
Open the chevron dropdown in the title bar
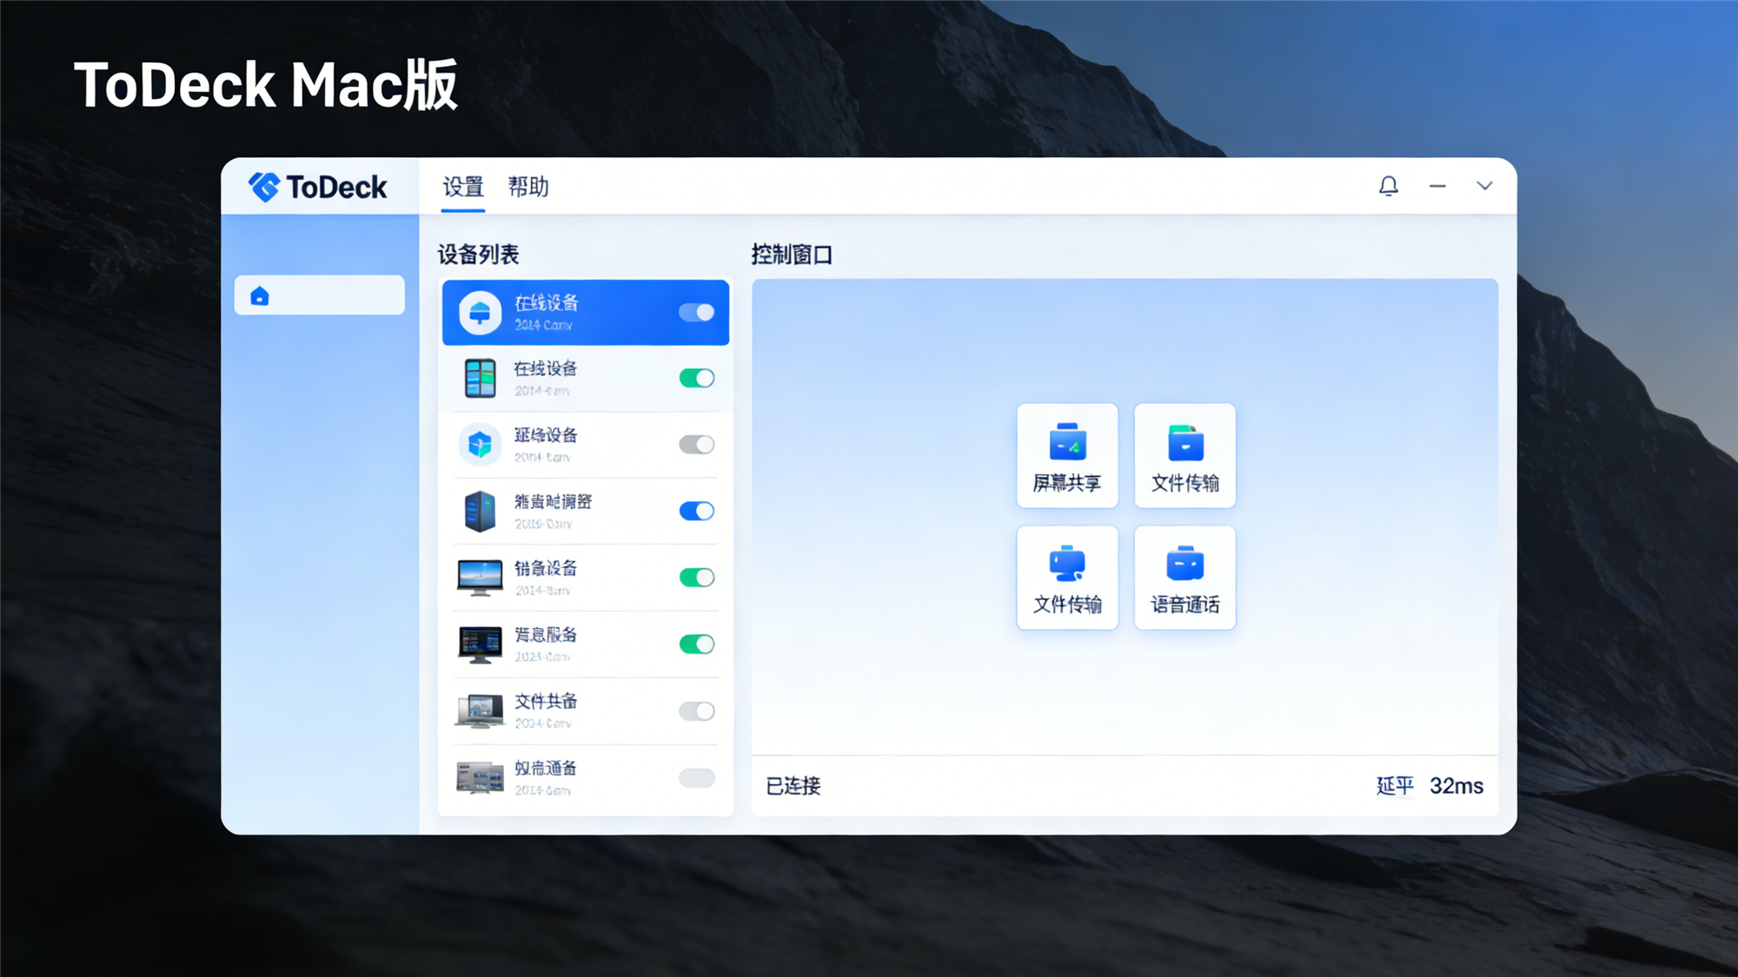click(1484, 186)
